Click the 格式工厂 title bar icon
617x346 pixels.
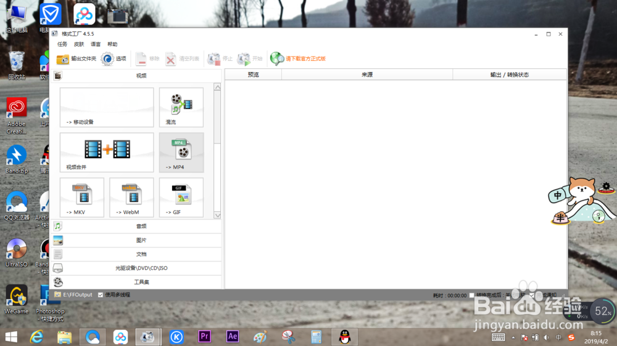(55, 34)
